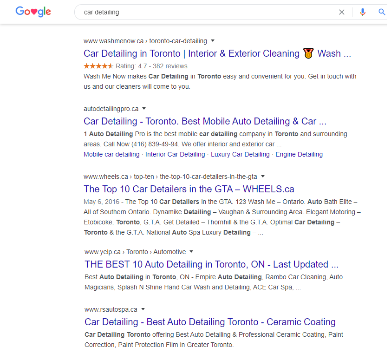391x360 pixels.
Task: Click the autodetailingpro.ca URL text
Action: pos(111,109)
